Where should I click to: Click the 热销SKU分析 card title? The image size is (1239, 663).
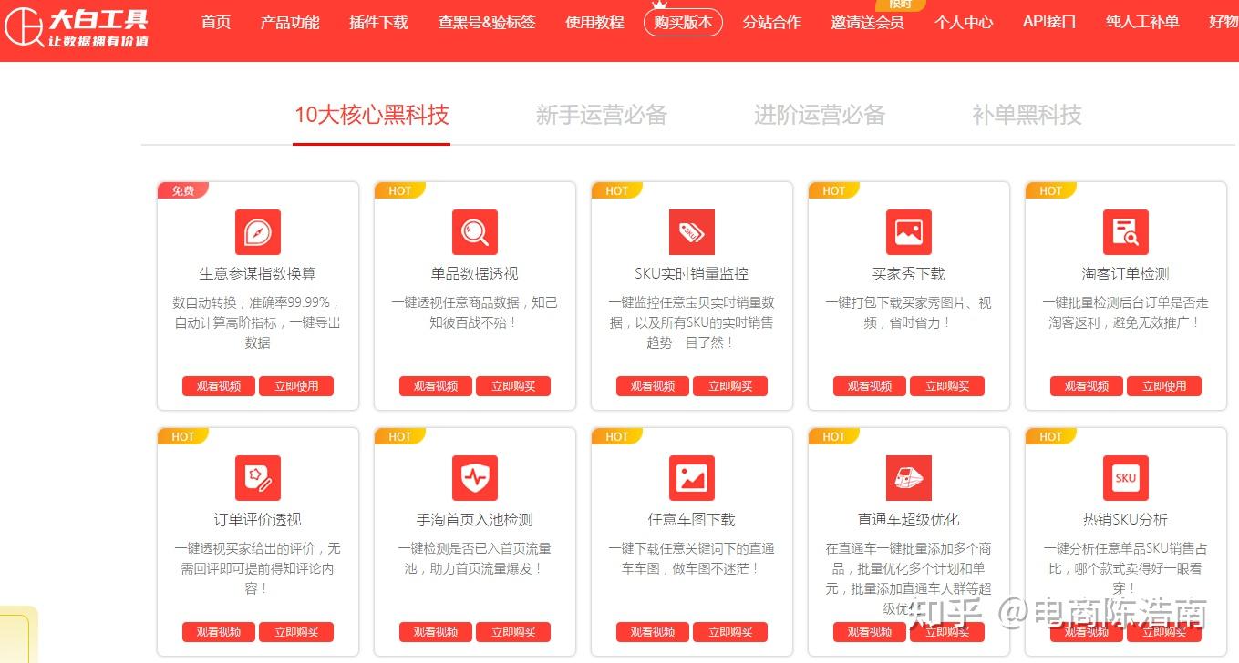pos(1126,520)
